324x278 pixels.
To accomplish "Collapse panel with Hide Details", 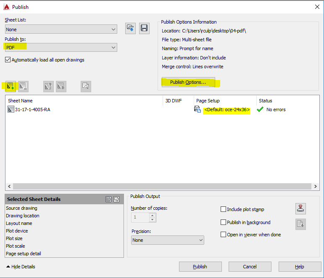I will [x=21, y=267].
